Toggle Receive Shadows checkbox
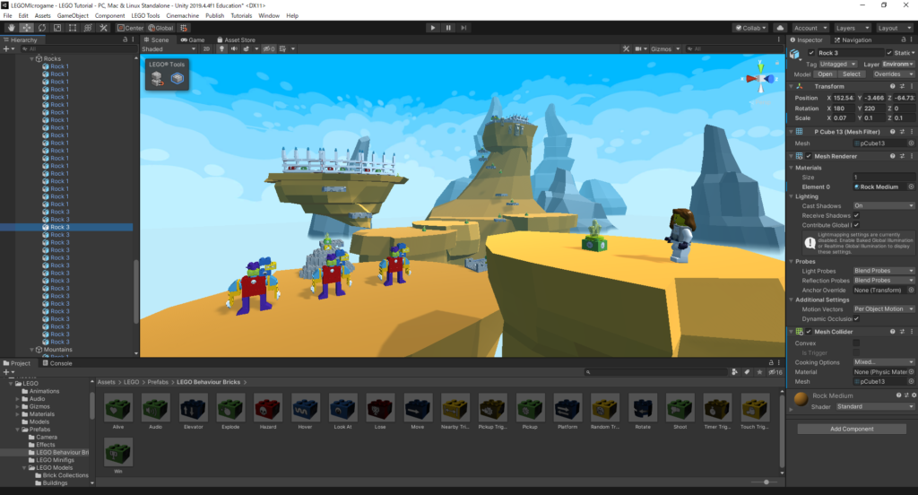 (x=856, y=215)
